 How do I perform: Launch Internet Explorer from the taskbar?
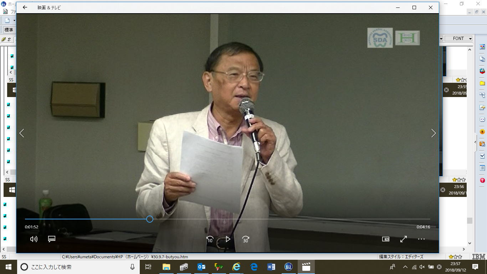point(236,267)
